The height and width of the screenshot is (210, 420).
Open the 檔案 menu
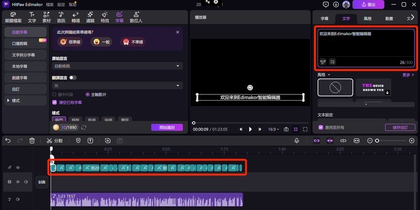[49, 5]
